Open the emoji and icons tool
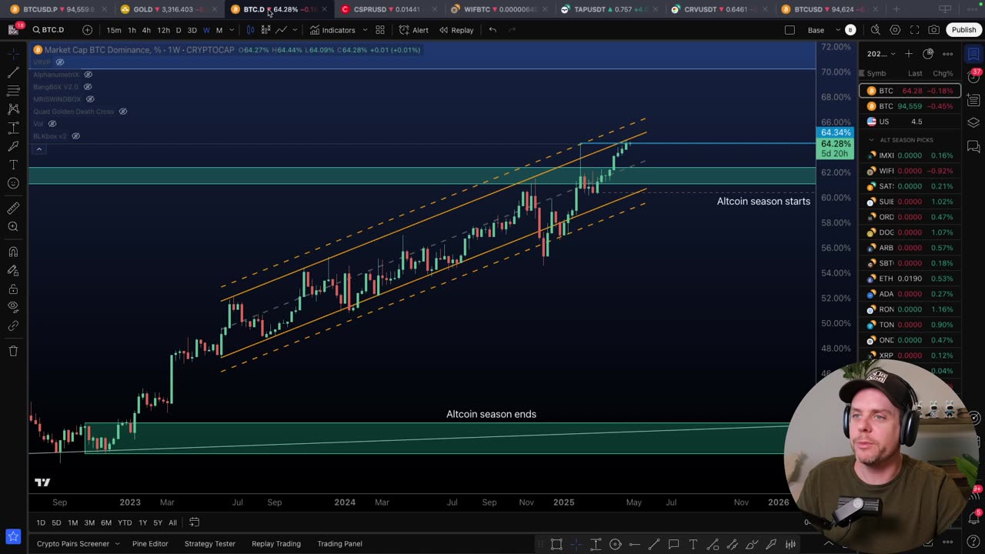This screenshot has height=554, width=985. pyautogui.click(x=13, y=183)
